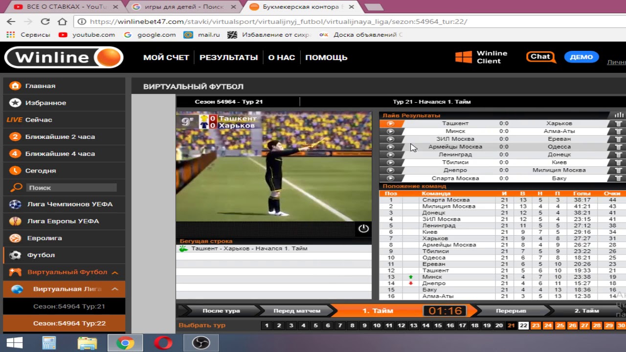The height and width of the screenshot is (352, 626).
Task: Play Ленинград - Донецк match stream
Action: [390, 154]
